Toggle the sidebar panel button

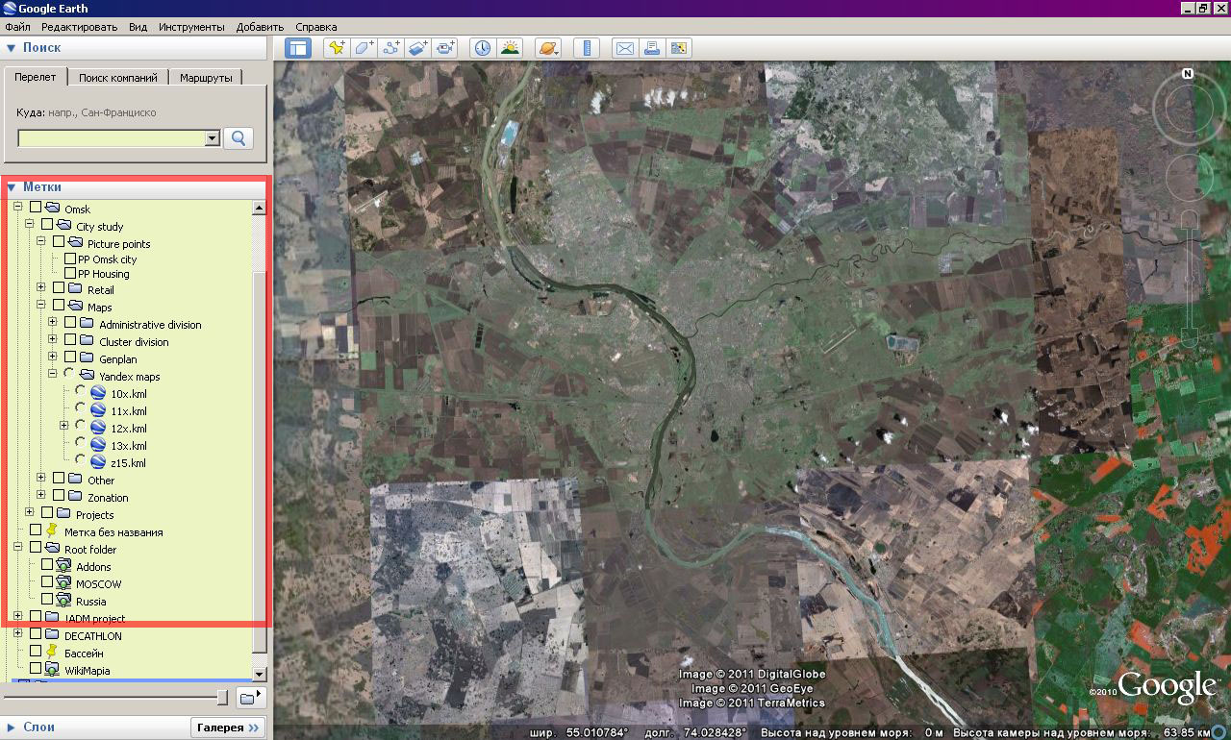pos(298,47)
